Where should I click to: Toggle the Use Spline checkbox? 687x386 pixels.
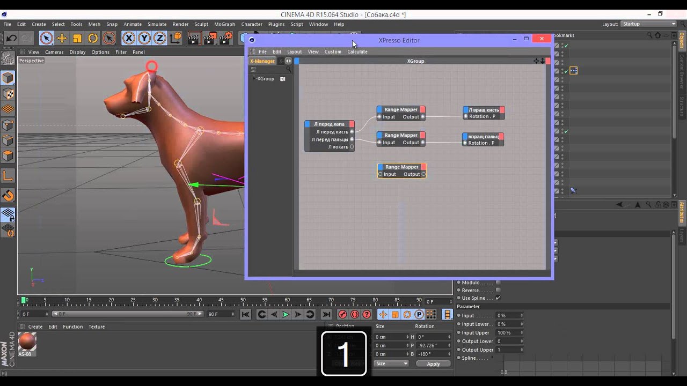498,298
